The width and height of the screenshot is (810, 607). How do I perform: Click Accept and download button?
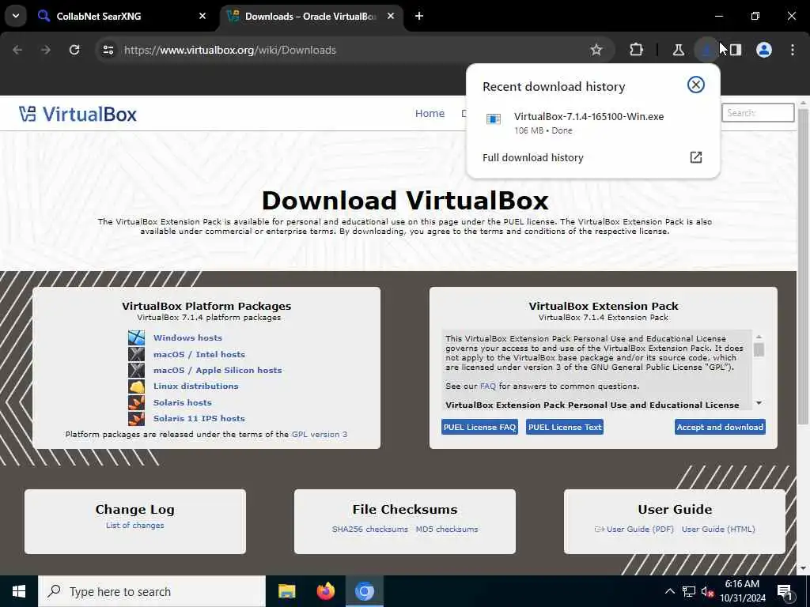[x=720, y=427]
